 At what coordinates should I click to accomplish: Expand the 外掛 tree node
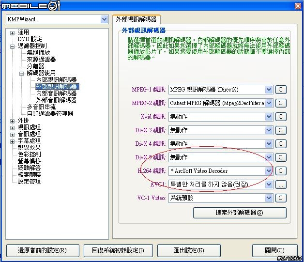(x=12, y=121)
